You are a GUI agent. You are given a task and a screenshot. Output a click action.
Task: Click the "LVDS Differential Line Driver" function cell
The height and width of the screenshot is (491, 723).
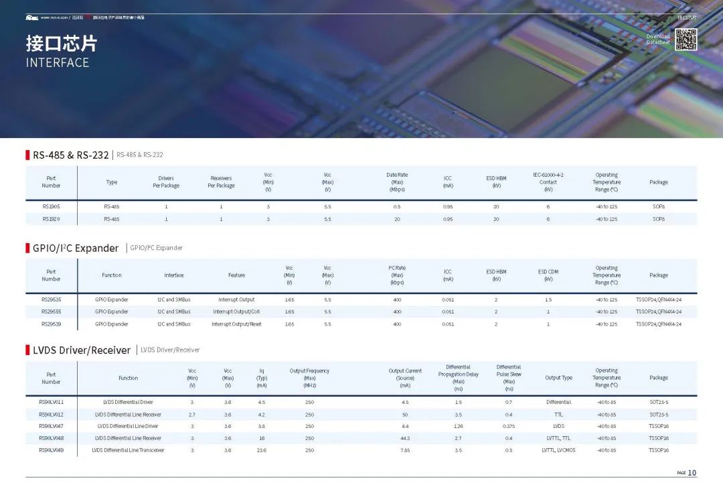[128, 427]
